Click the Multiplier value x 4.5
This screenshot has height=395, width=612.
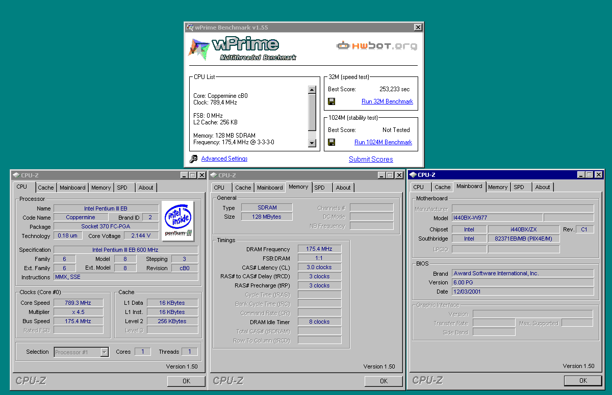coord(78,312)
